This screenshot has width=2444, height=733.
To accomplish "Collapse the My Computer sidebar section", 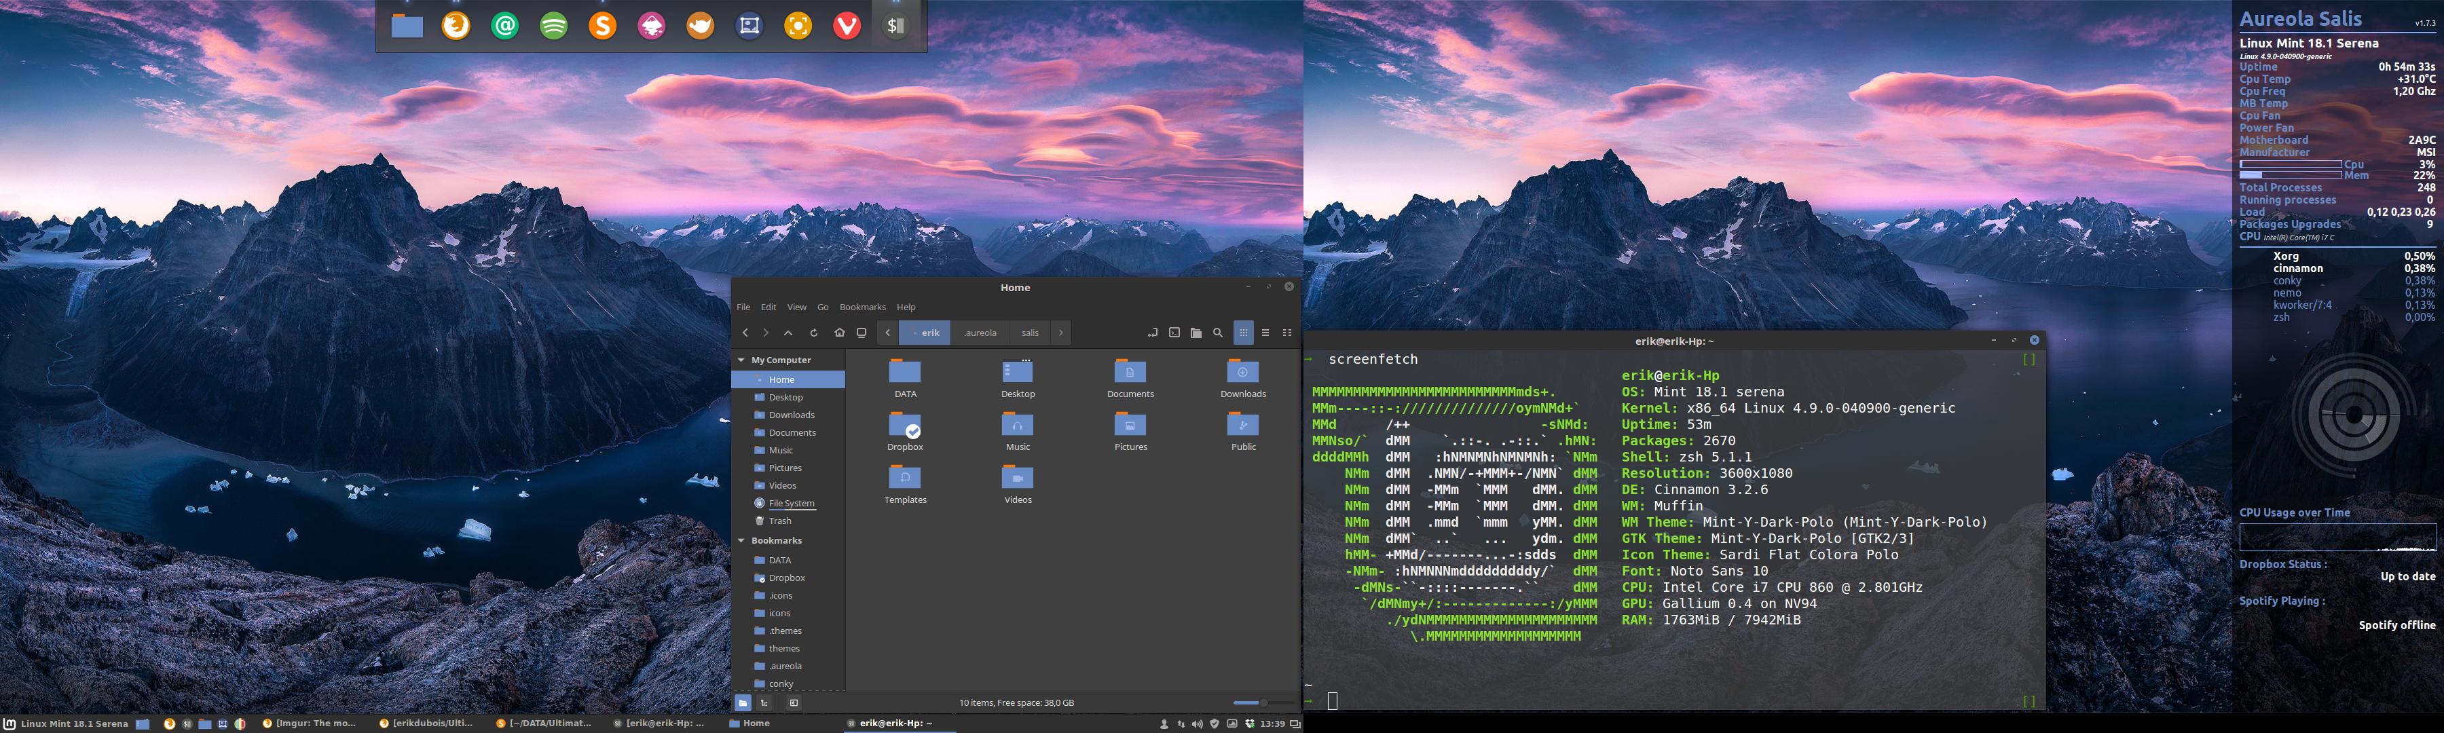I will coord(742,360).
